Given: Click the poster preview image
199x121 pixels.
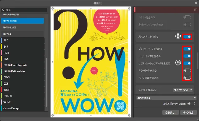Looking at the screenshot, I should coord(91,62).
